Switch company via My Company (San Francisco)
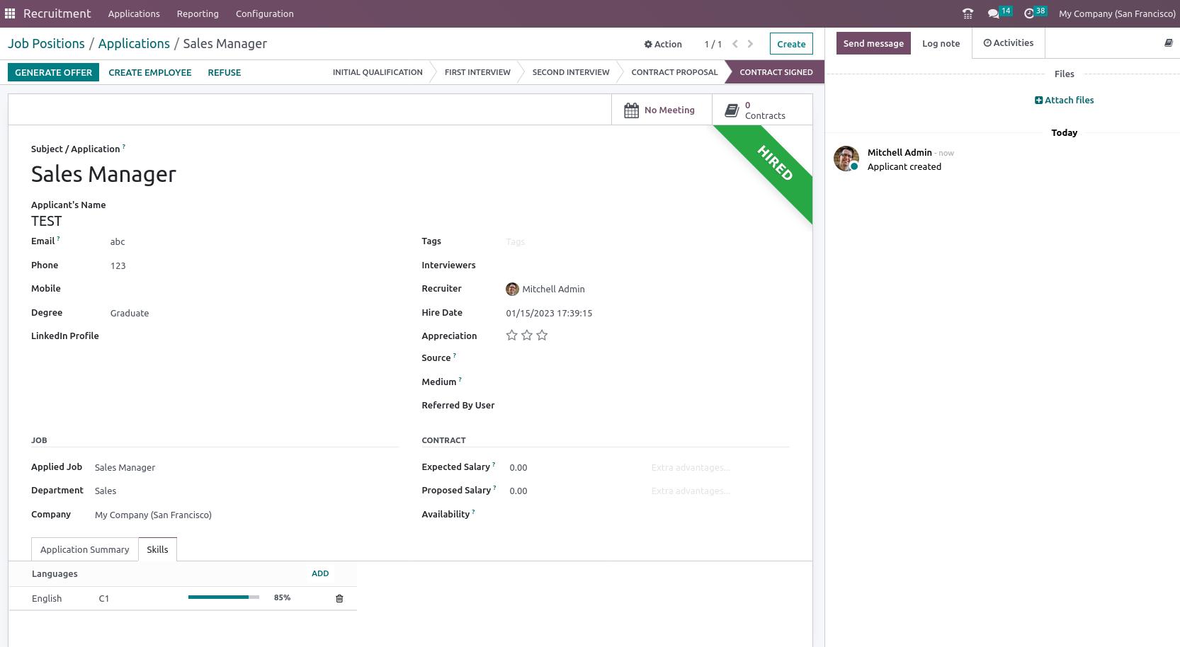 pyautogui.click(x=1117, y=13)
